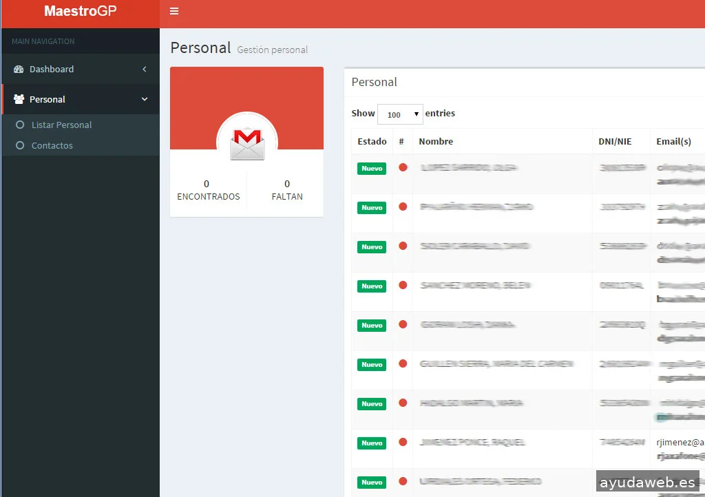Go to the Contactos menu item
The image size is (705, 497).
52,146
